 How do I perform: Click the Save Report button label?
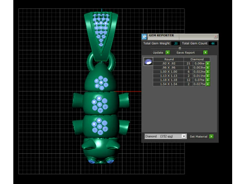186,53
